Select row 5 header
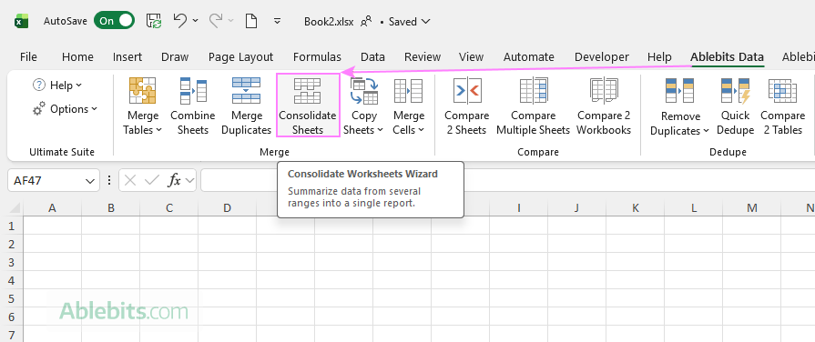The width and height of the screenshot is (815, 342). point(12,298)
